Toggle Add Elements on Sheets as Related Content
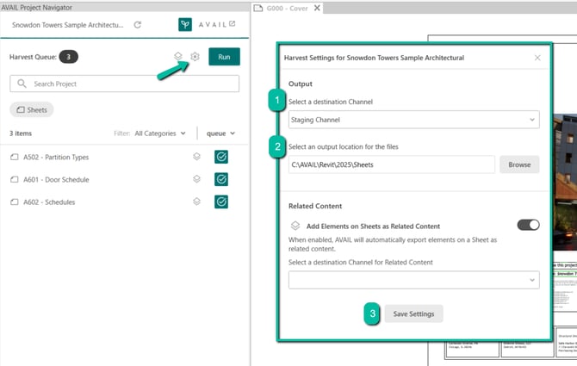 click(527, 225)
